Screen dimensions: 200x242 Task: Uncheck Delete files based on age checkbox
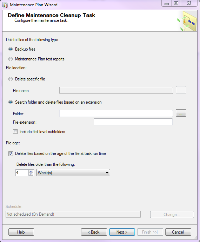pyautogui.click(x=11, y=153)
